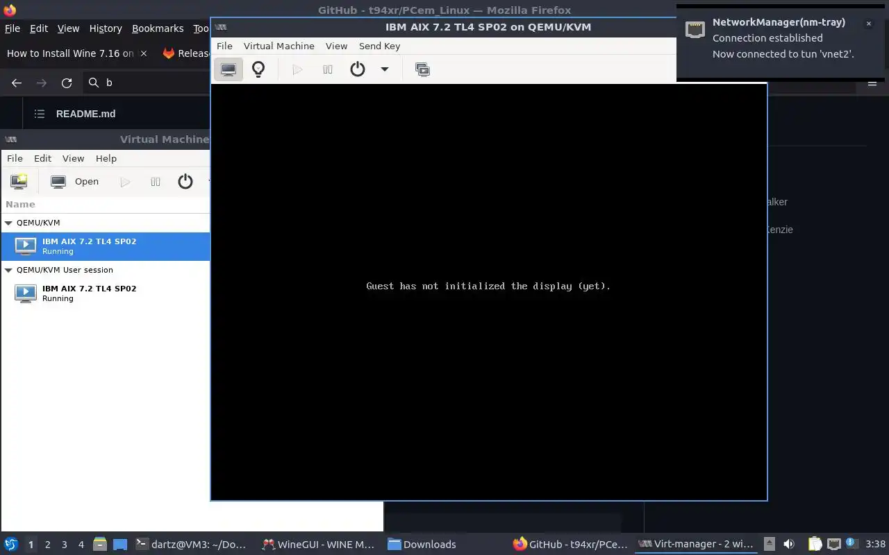Open the start menu icon in taskbar

[10, 545]
